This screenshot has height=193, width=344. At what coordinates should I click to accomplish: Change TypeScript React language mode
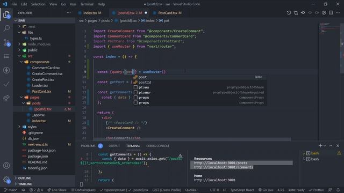pos(242,190)
